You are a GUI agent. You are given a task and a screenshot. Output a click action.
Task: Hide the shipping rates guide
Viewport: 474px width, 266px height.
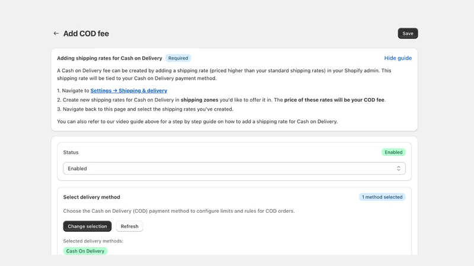pyautogui.click(x=398, y=58)
